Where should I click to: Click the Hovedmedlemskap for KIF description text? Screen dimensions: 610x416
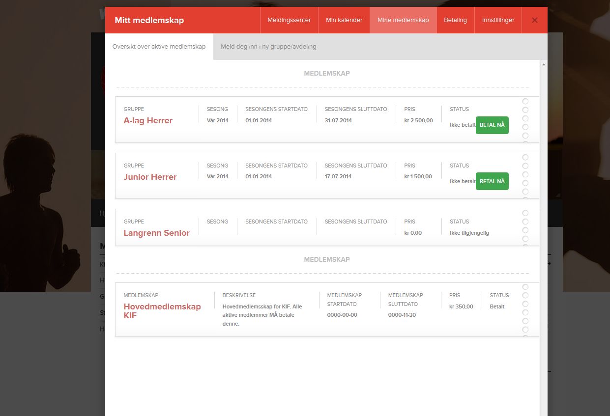tap(262, 315)
